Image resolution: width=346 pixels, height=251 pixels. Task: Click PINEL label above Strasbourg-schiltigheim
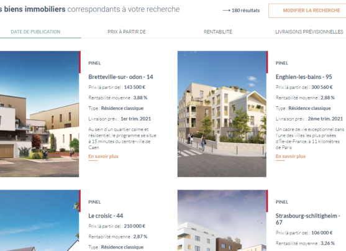pos(282,202)
